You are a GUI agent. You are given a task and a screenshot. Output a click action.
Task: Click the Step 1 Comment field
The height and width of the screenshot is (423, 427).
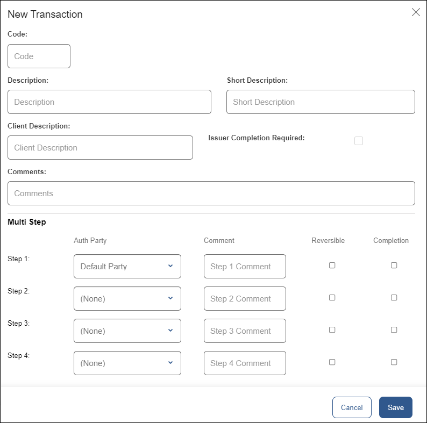245,267
